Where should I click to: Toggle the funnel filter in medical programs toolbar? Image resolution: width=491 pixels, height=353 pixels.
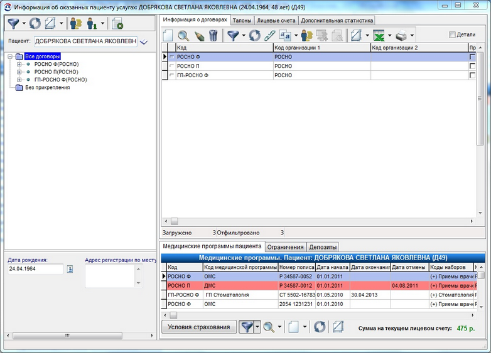(247, 327)
